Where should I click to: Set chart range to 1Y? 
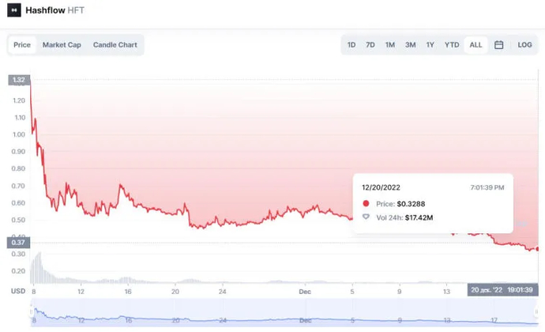(x=430, y=45)
